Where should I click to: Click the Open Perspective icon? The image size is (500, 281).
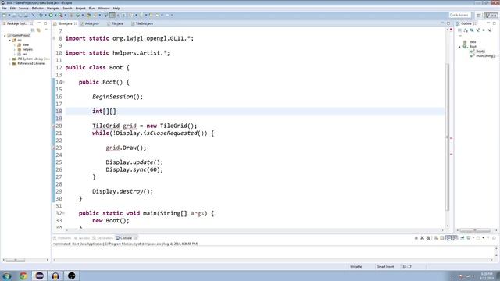click(479, 16)
